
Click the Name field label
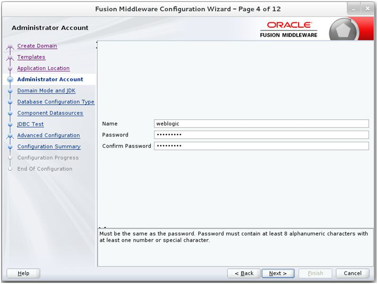(110, 124)
